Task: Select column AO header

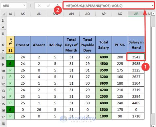Action: (x=88, y=14)
